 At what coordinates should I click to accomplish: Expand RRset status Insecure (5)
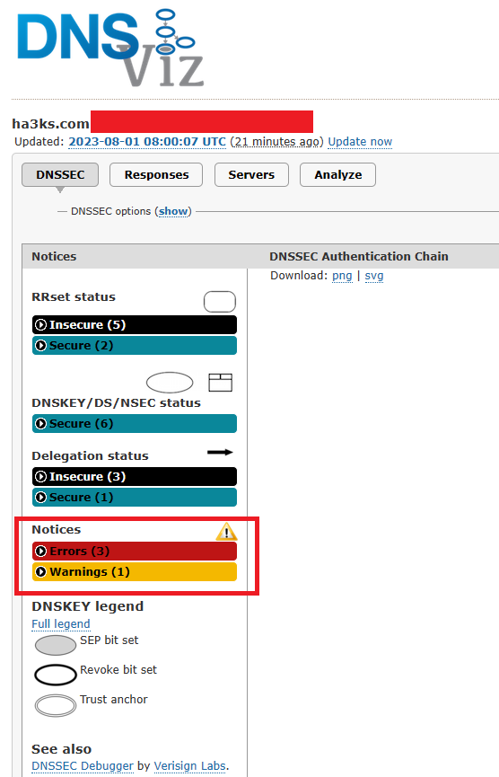[x=135, y=324]
